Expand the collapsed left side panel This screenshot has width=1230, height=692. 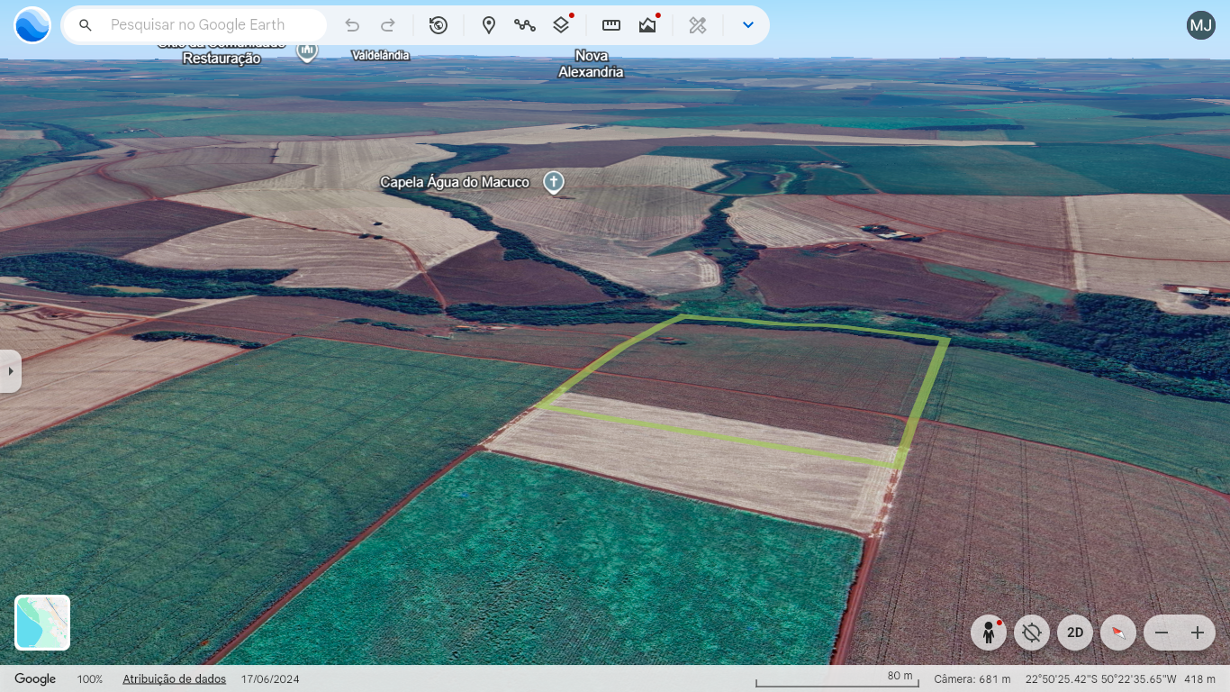point(10,371)
